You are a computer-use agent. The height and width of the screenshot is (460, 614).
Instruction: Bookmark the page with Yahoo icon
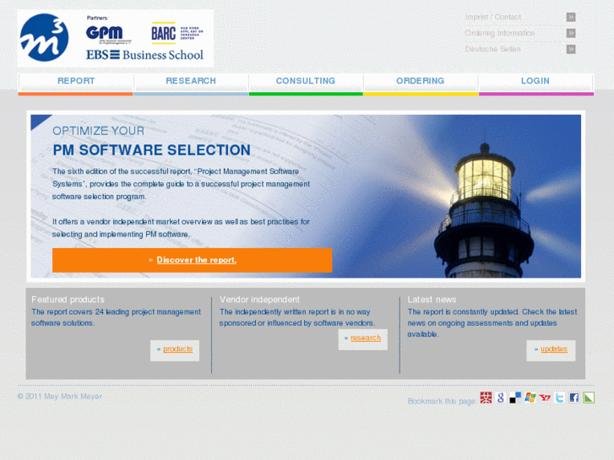point(545,398)
